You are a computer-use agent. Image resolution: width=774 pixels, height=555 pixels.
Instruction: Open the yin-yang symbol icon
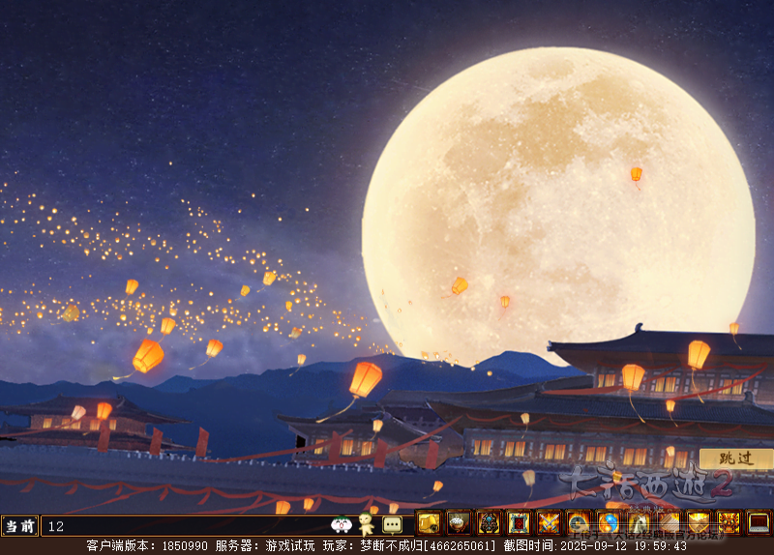coord(609,523)
